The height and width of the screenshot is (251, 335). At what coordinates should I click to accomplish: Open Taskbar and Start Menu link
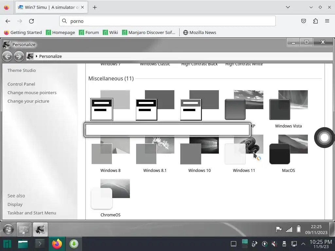pos(32,213)
